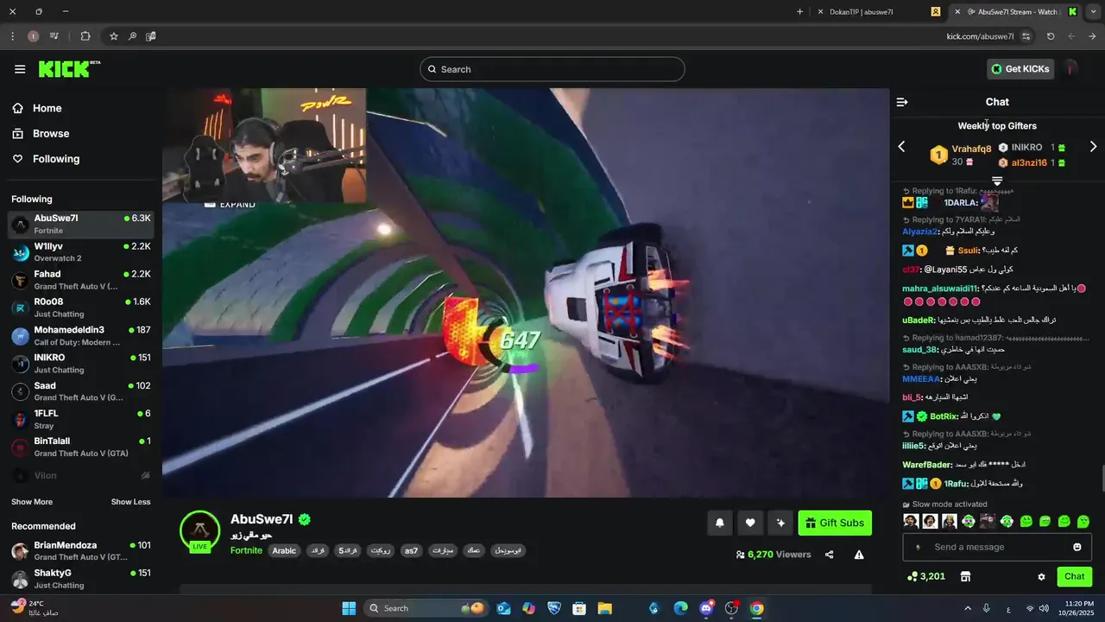Open the tab search dropdown
Screen dimensions: 1105x622
pyautogui.click(x=1093, y=12)
